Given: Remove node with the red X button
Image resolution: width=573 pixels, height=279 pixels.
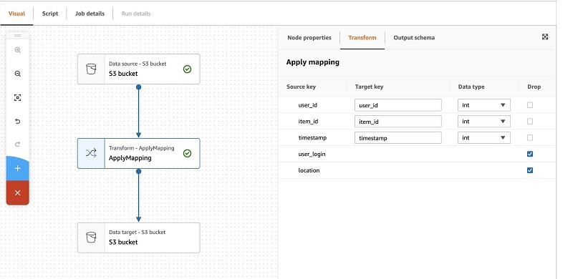Looking at the screenshot, I should (x=17, y=193).
